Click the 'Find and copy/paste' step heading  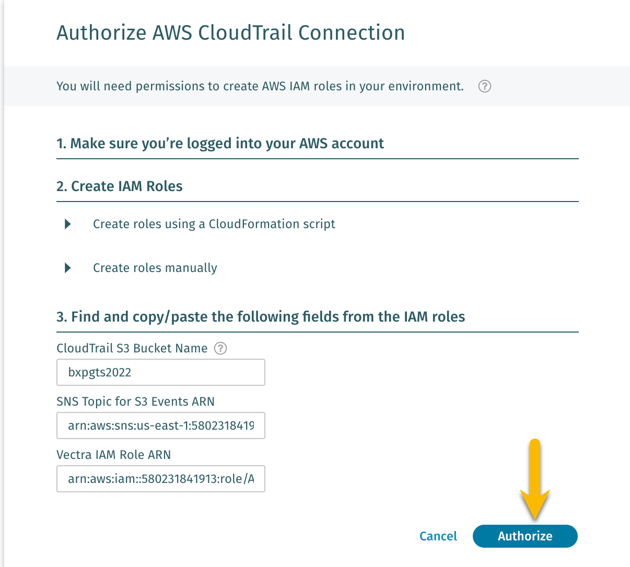click(x=261, y=317)
